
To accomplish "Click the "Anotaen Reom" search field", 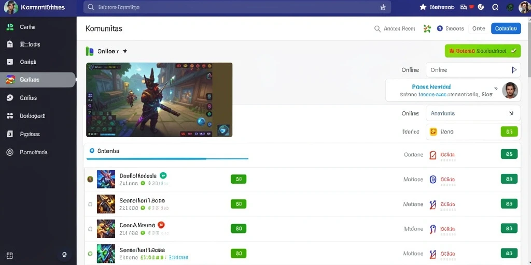I will (395, 29).
